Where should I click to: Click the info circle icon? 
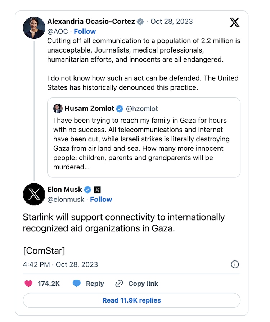[235, 264]
